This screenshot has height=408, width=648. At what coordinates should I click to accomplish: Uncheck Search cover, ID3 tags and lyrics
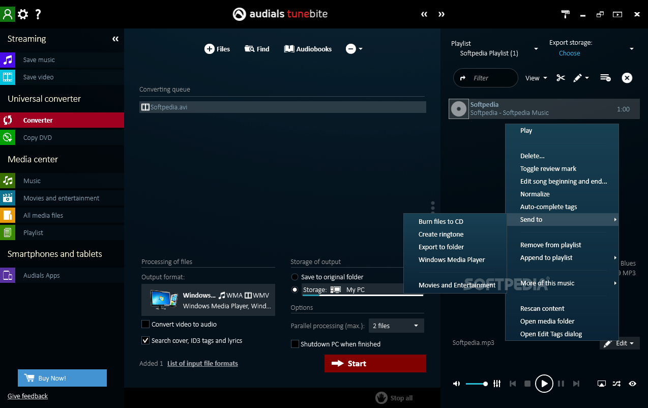145,340
